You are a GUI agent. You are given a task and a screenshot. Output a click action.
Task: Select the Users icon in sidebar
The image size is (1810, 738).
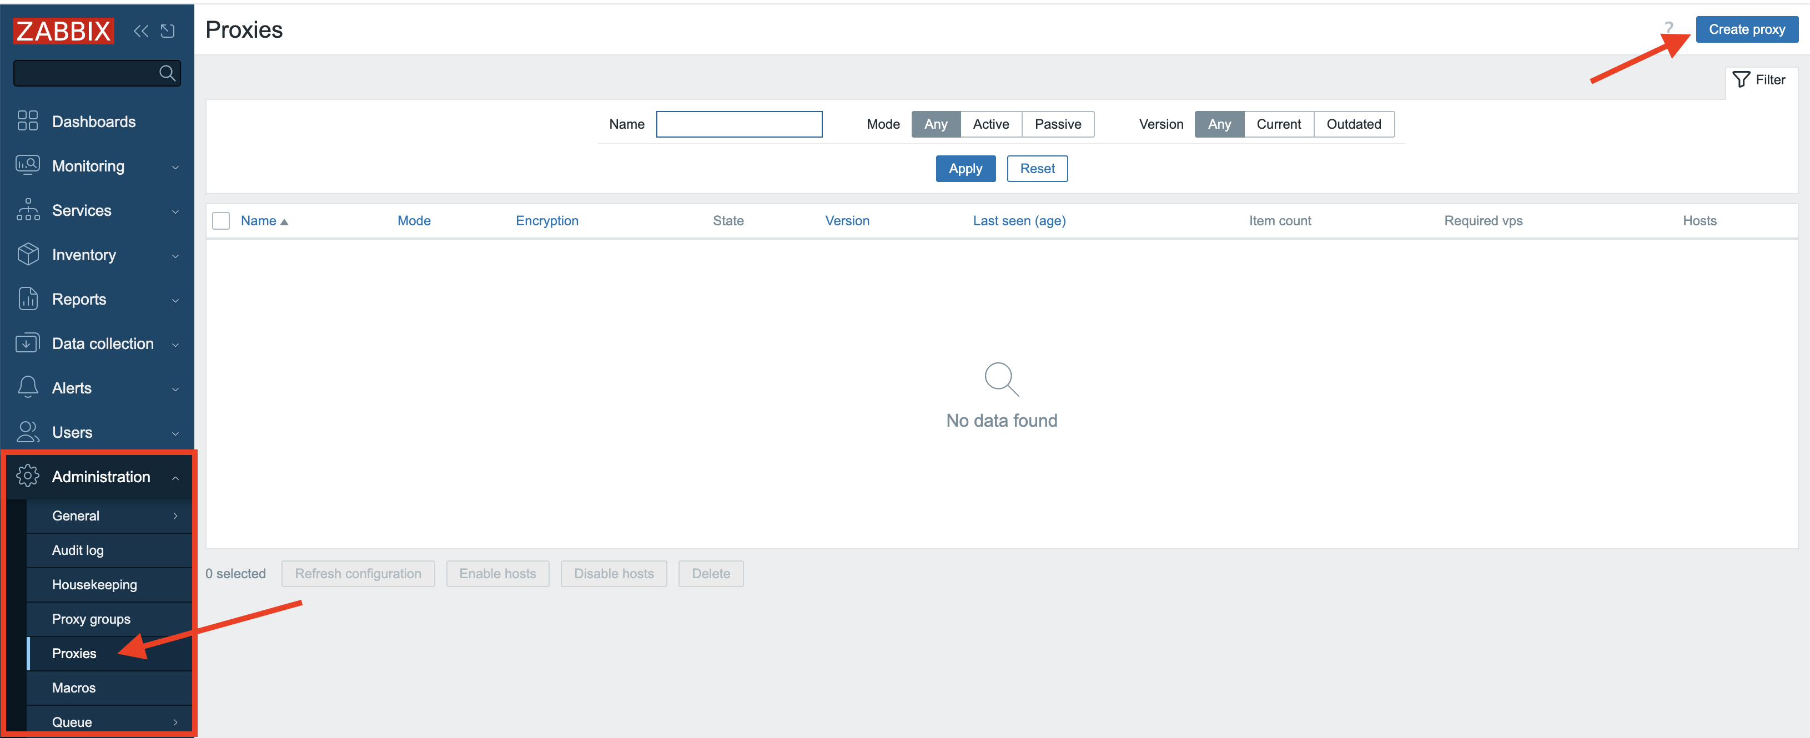[x=27, y=432]
